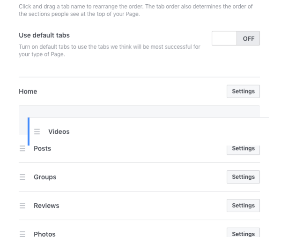The height and width of the screenshot is (237, 281).
Task: Open Settings for the Posts tab
Action: 243,149
